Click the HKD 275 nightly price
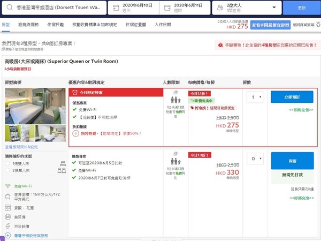The width and height of the screenshot is (321, 241). point(227,125)
